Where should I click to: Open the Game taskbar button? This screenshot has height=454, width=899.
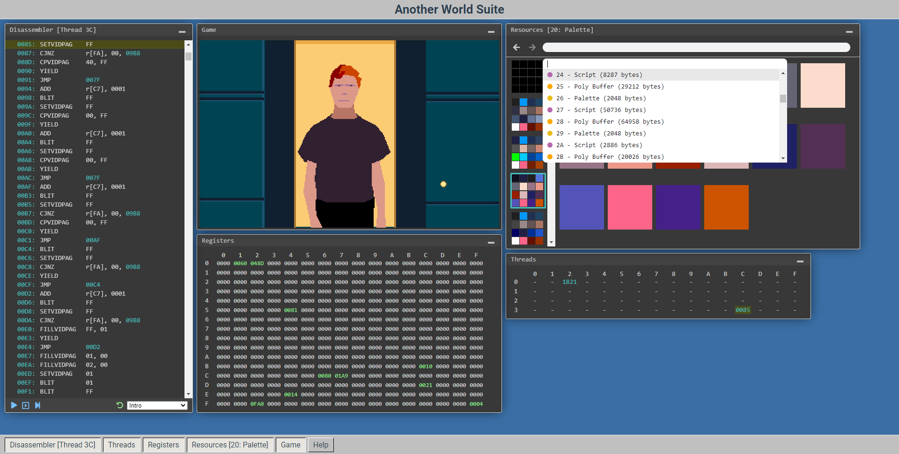[291, 445]
